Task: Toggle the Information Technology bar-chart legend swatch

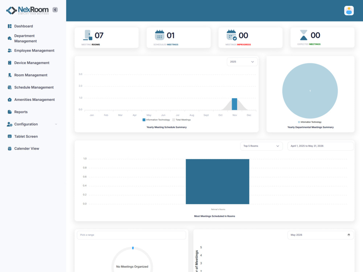Action: click(x=144, y=120)
